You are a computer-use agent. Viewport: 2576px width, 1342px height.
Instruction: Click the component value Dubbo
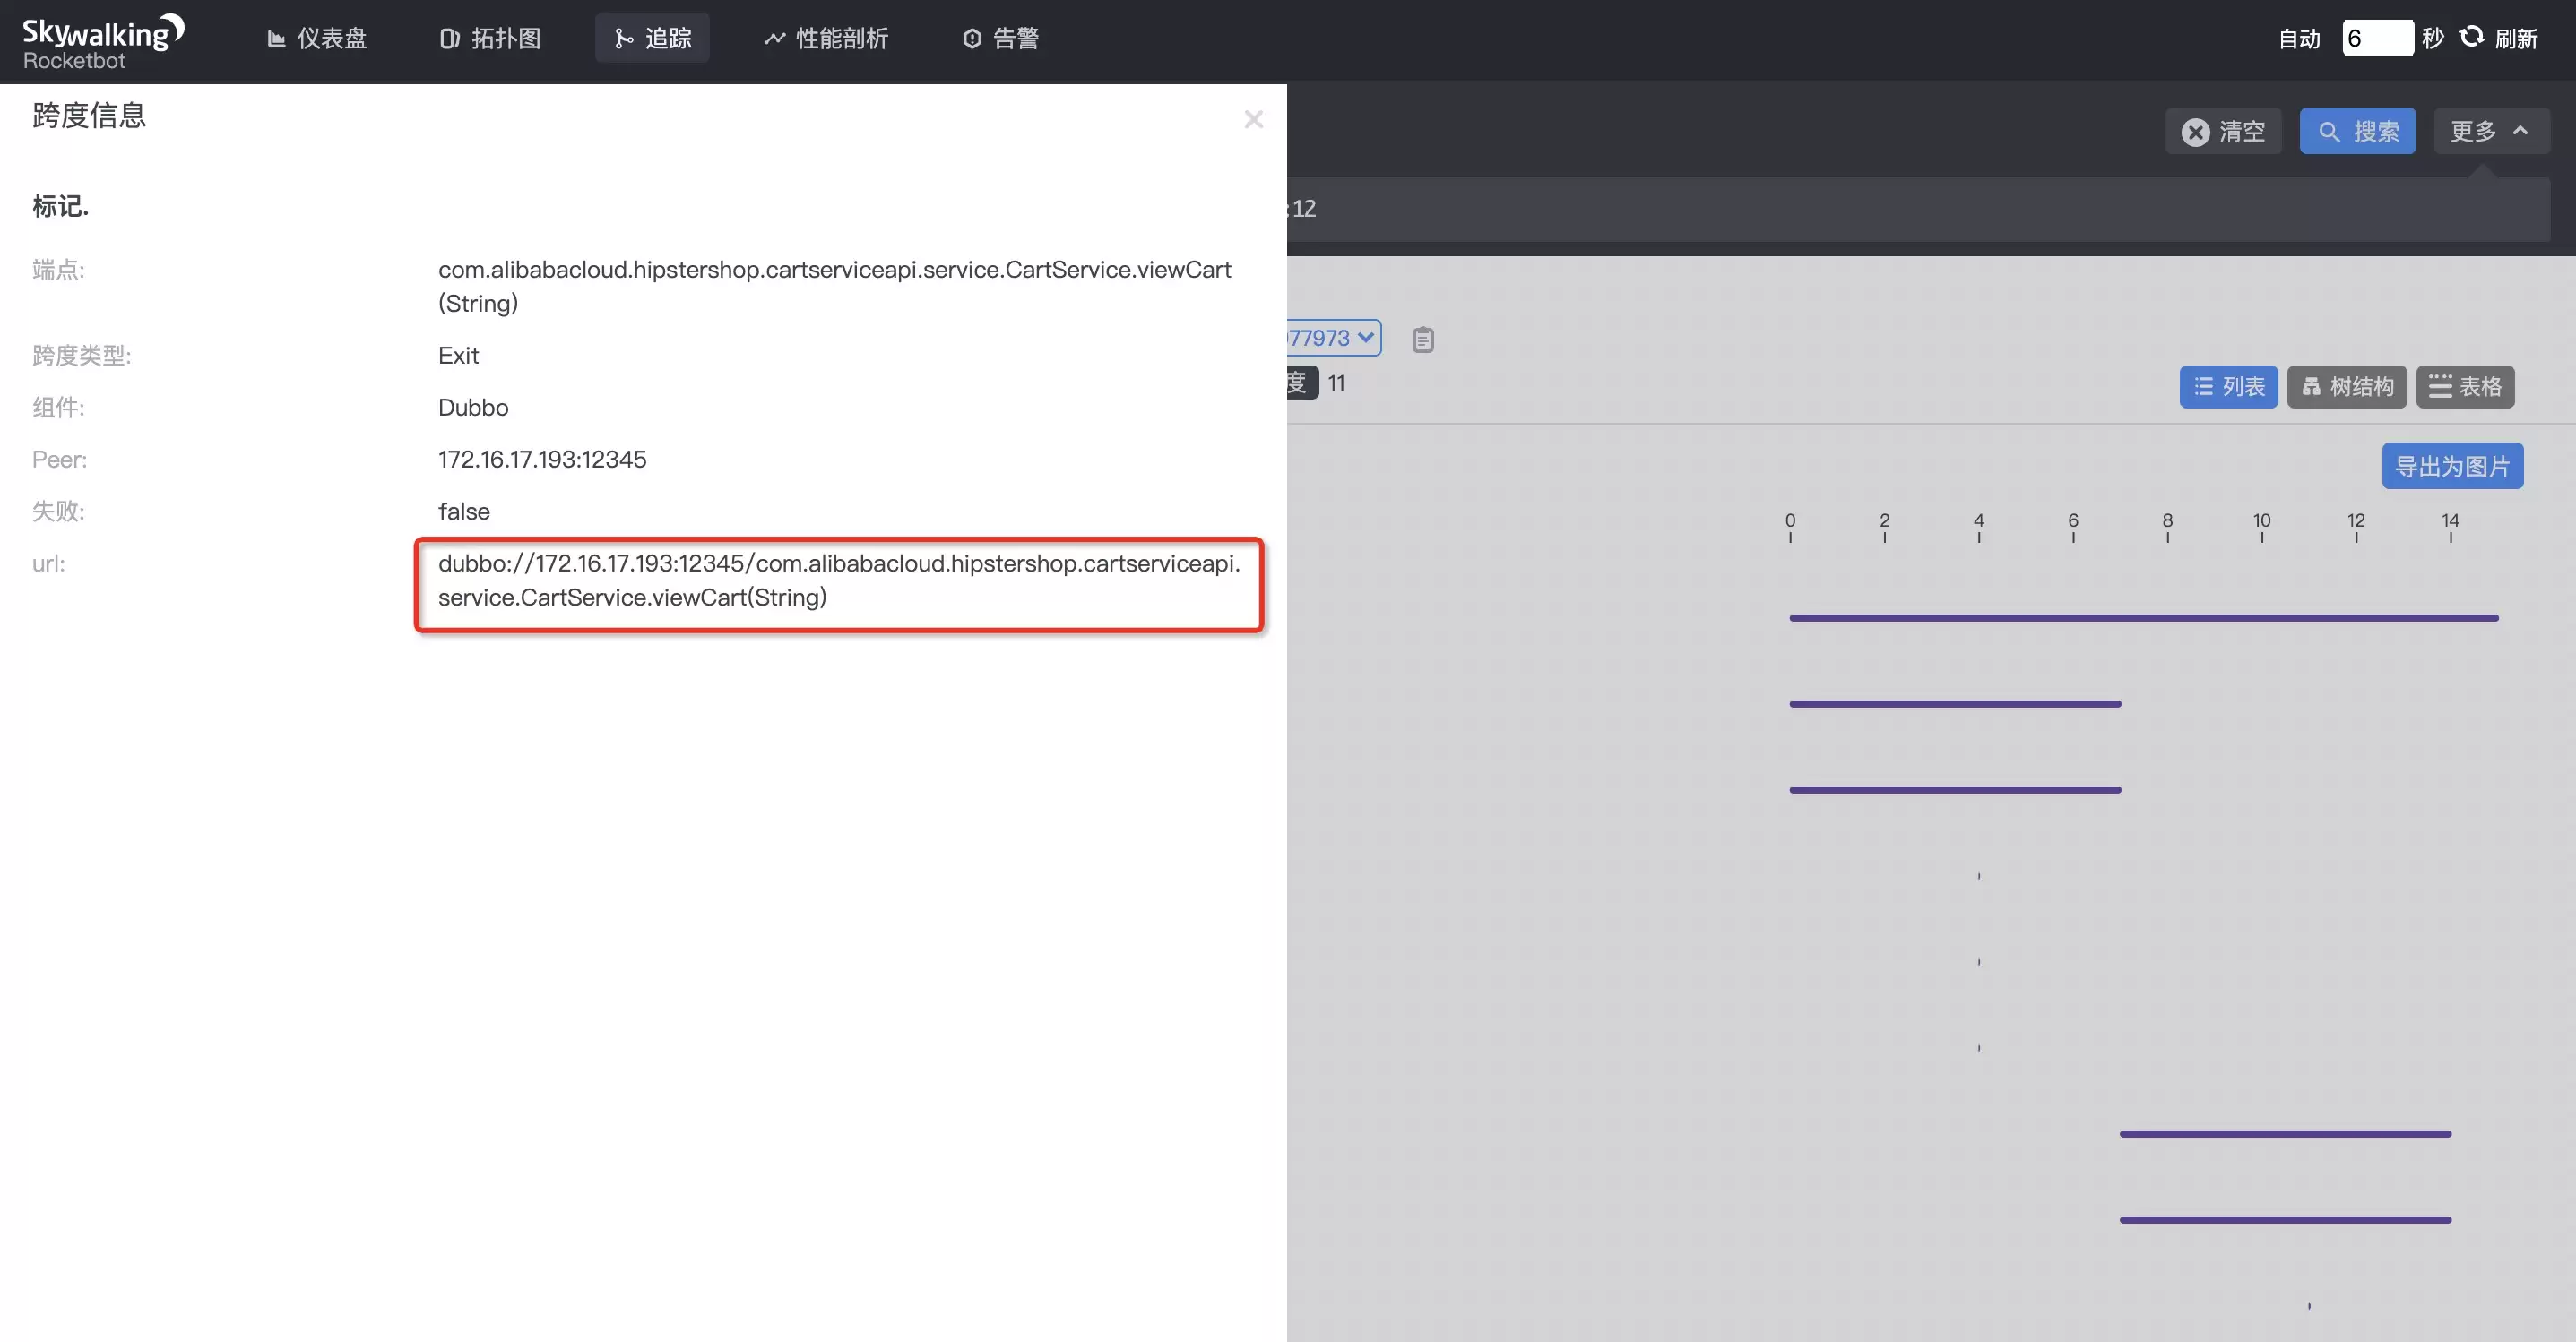point(473,407)
